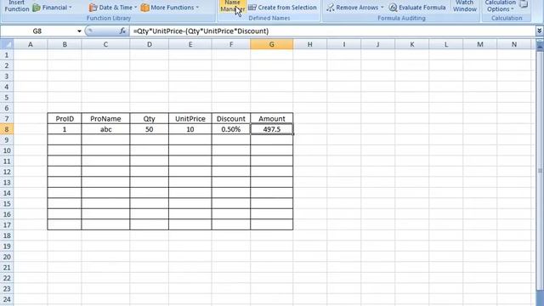Open the More Functions dropdown
544x306 pixels.
(x=170, y=8)
